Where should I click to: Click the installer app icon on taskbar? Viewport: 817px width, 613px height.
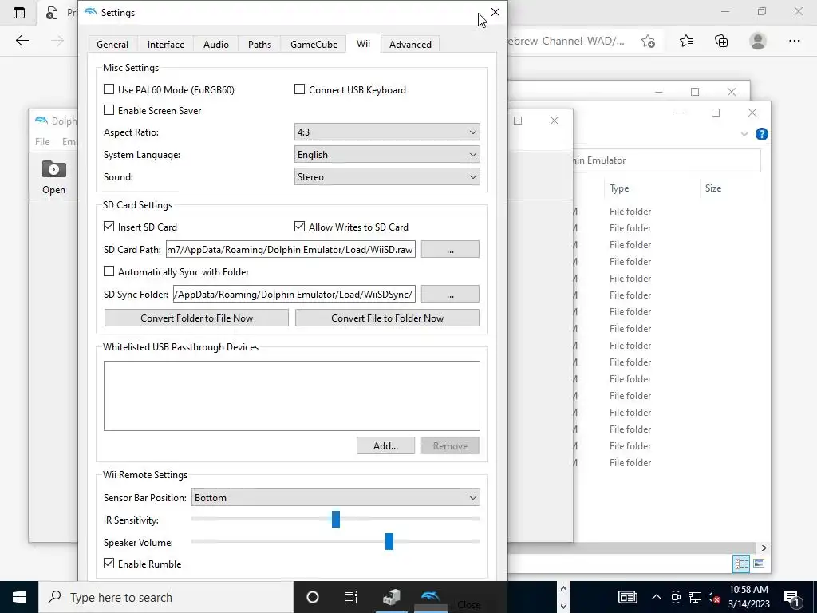[391, 597]
